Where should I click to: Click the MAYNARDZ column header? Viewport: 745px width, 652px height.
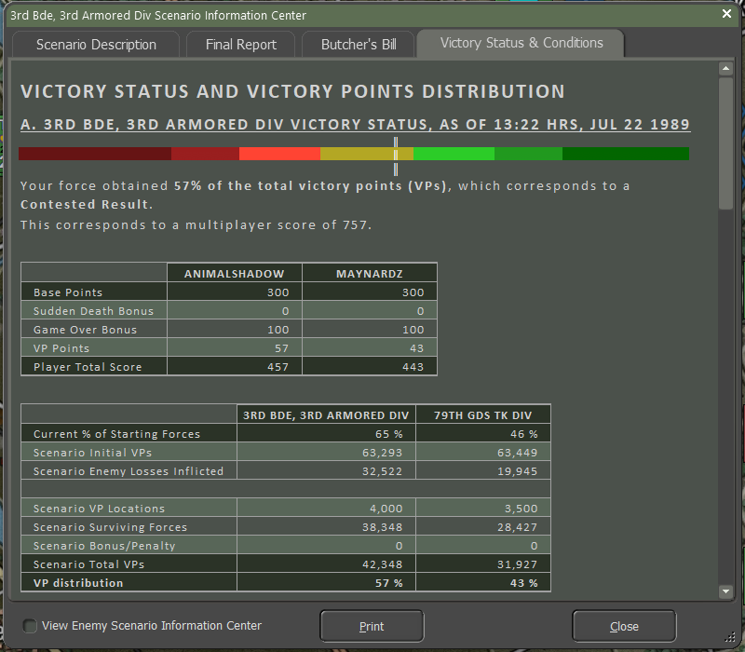pos(369,273)
